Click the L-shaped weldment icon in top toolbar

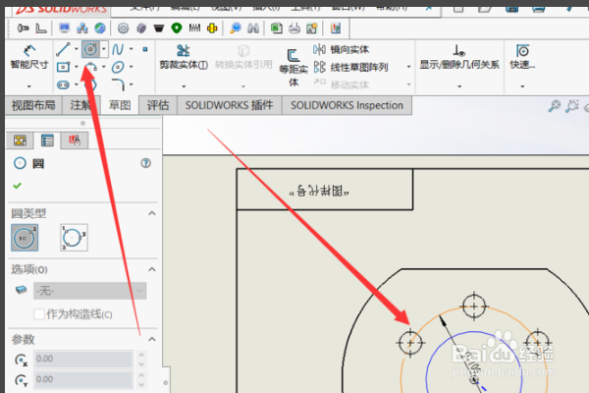41,28
